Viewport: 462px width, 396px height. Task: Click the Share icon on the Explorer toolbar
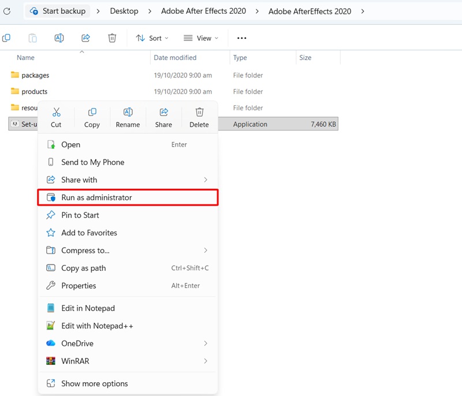click(85, 38)
